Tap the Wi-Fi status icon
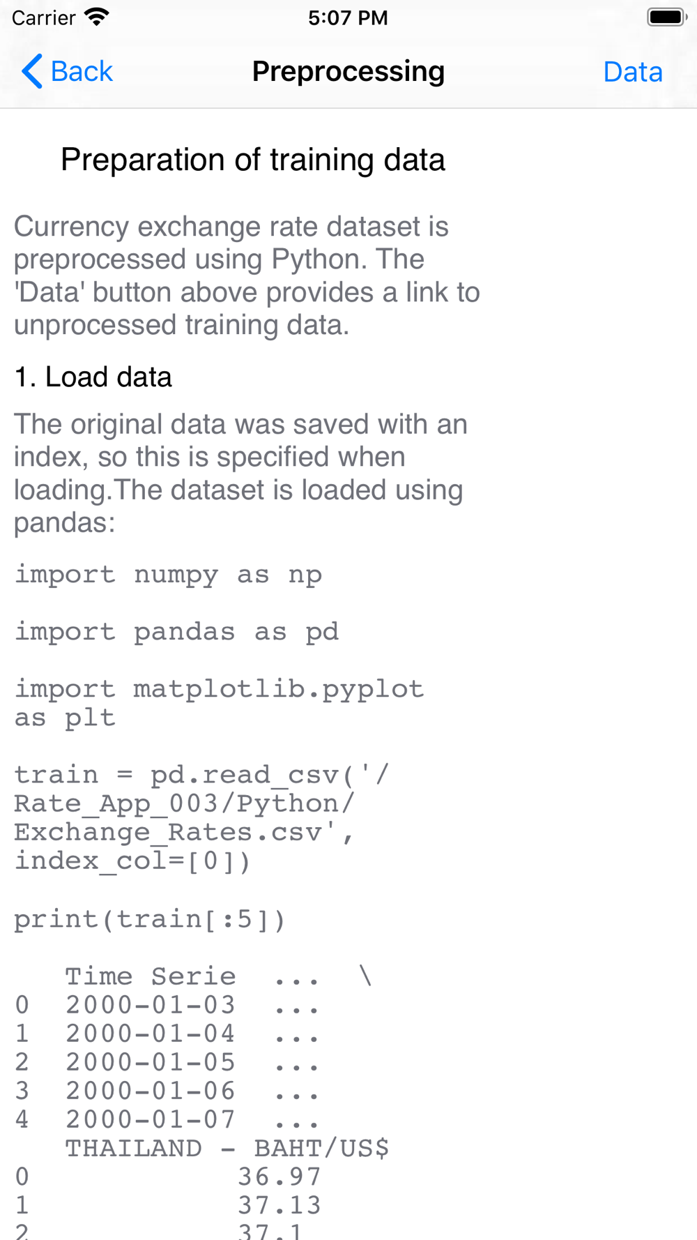Screen dimensions: 697x1240 point(96,17)
